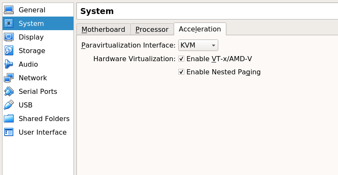Select the Shared Folders icon
The image size is (338, 175).
9,119
